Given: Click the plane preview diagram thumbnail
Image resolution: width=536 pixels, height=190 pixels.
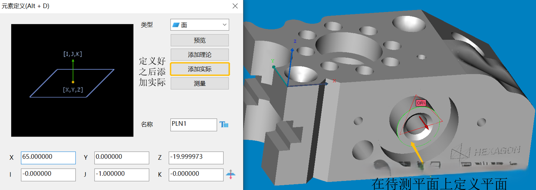Looking at the screenshot, I should click(72, 80).
